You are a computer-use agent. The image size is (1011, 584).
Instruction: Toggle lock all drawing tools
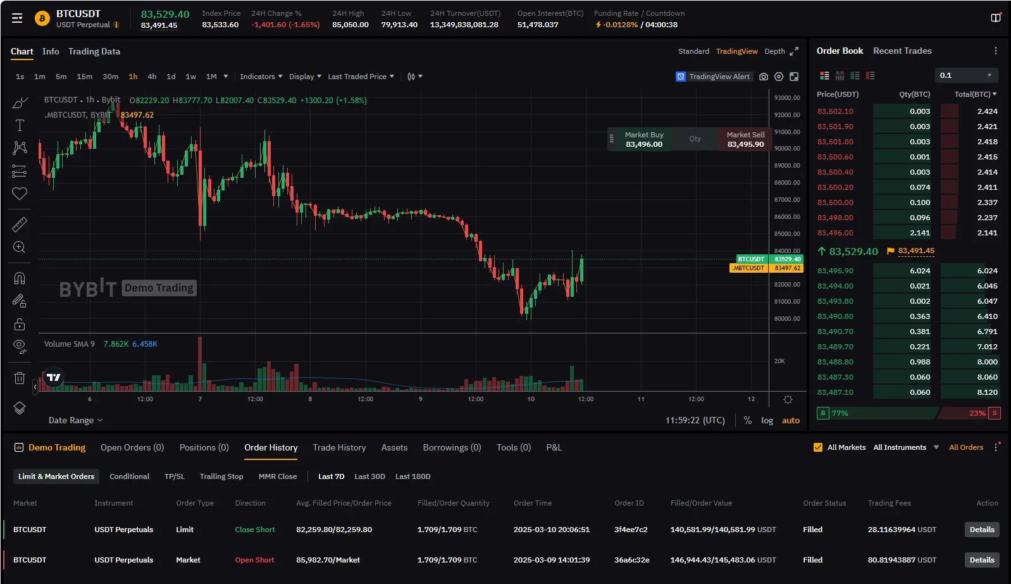coord(20,324)
